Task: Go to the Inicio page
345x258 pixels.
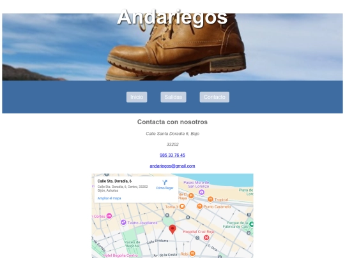Action: tap(137, 97)
